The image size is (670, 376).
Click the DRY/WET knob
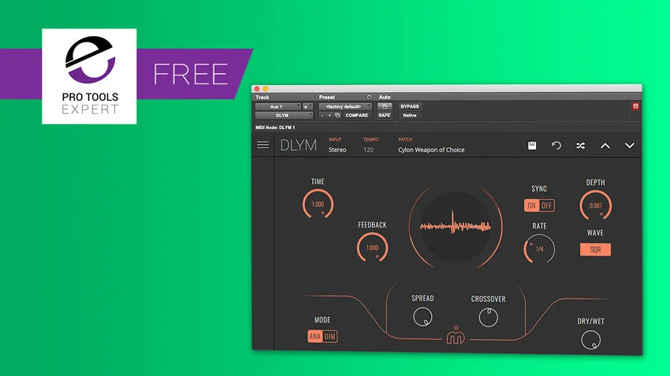tap(591, 340)
